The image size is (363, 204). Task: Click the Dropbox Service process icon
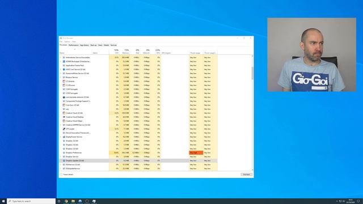64,156
